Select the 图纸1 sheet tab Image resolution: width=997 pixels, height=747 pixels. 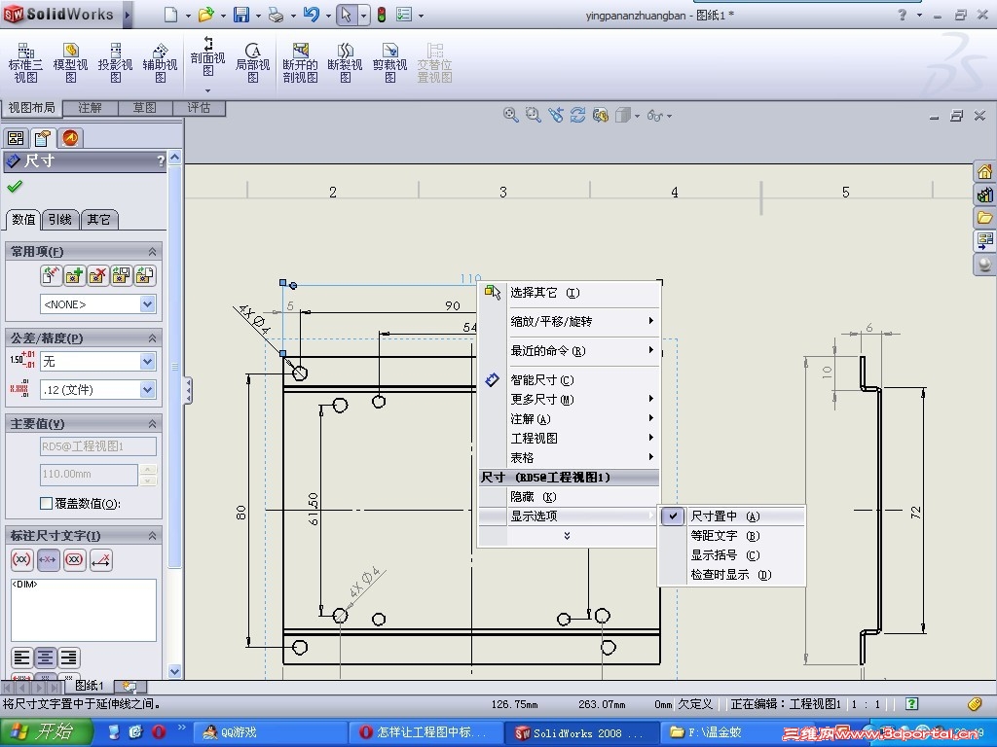[x=89, y=686]
